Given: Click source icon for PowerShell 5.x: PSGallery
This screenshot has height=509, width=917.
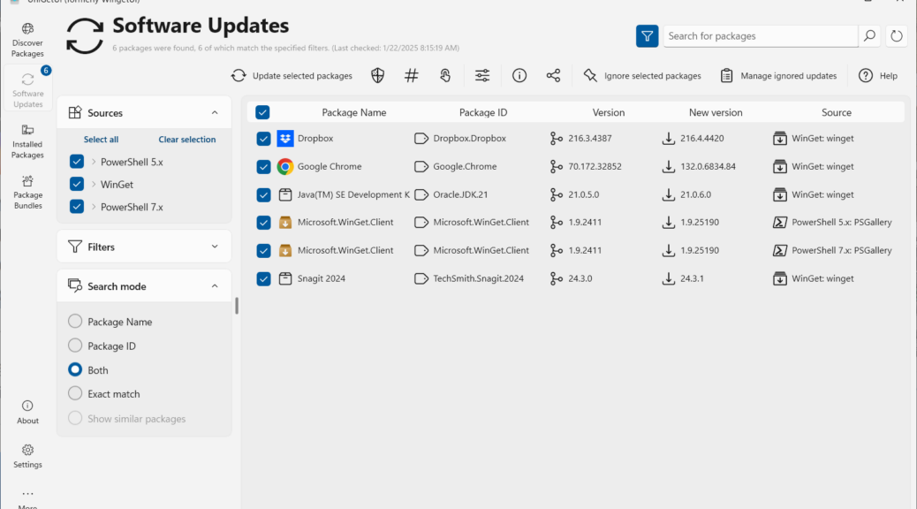Looking at the screenshot, I should click(x=779, y=223).
